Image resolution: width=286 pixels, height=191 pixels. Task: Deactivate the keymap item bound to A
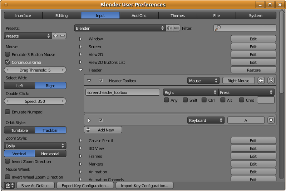click(x=101, y=120)
